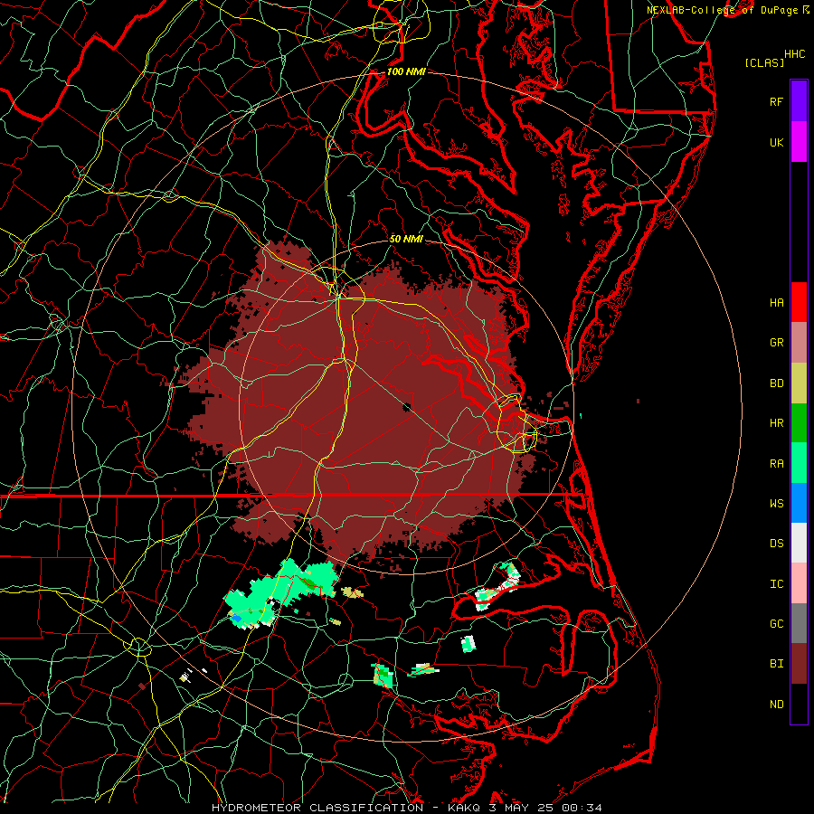Select the BD yellow legend swatch
This screenshot has width=814, height=814.
(799, 383)
